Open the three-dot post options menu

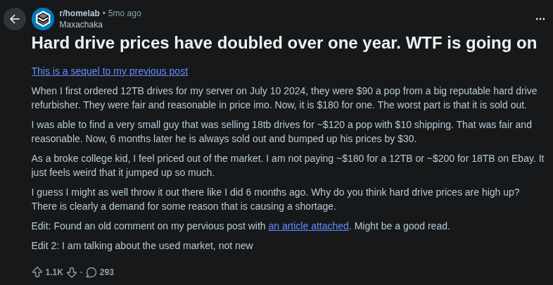[540, 19]
